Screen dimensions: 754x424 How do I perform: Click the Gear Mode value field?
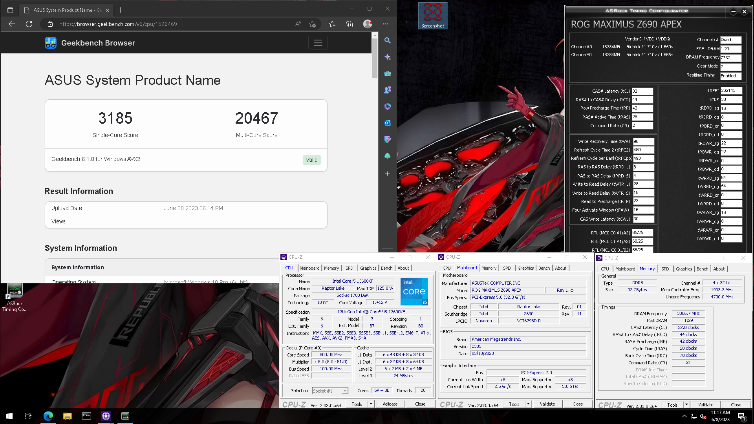[731, 67]
